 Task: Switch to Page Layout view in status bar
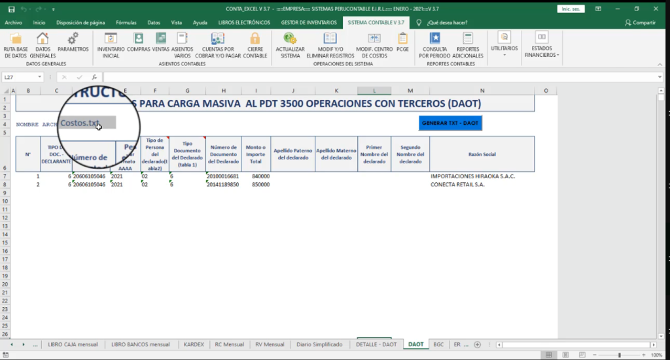[565, 355]
